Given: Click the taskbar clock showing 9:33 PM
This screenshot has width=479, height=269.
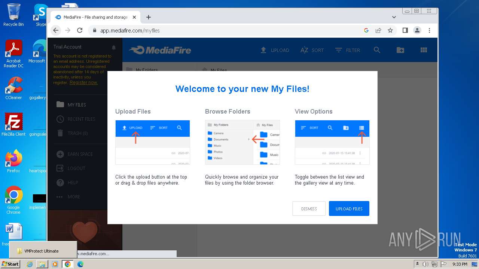Looking at the screenshot, I should click(x=460, y=264).
